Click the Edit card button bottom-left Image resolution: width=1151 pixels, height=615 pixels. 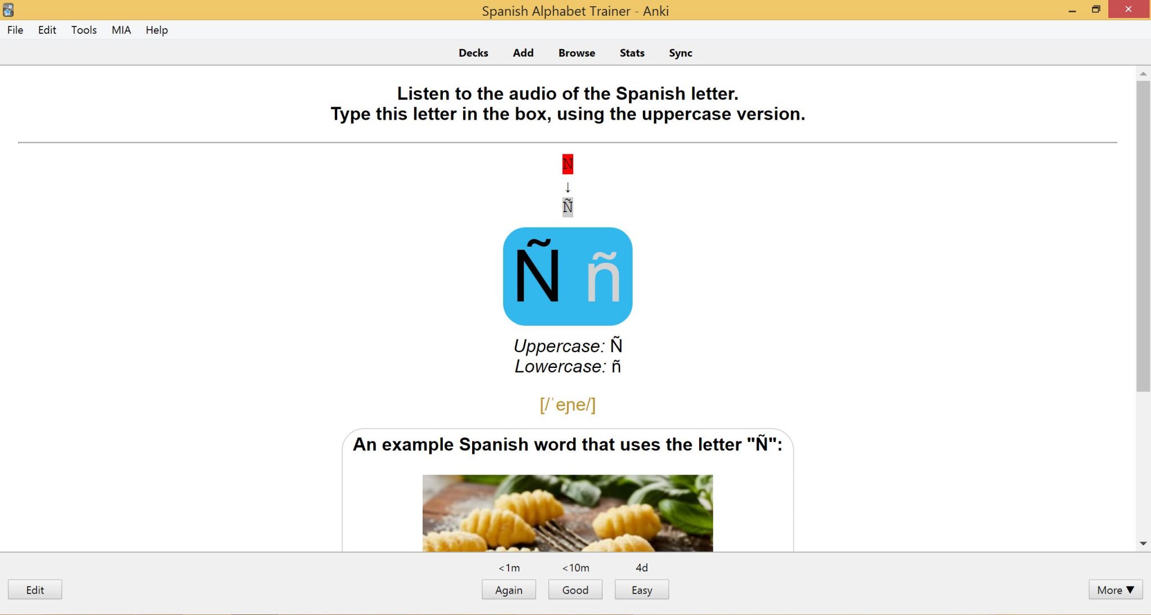35,589
